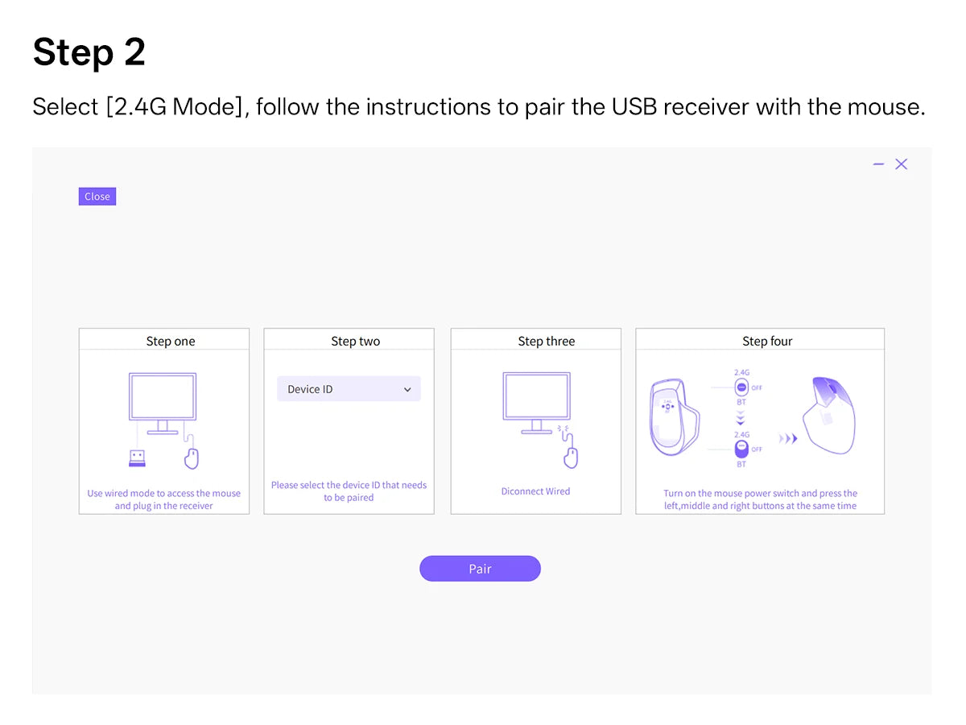Click the "Diconnect Wired" text
Image resolution: width=966 pixels, height=725 pixels.
pyautogui.click(x=535, y=491)
